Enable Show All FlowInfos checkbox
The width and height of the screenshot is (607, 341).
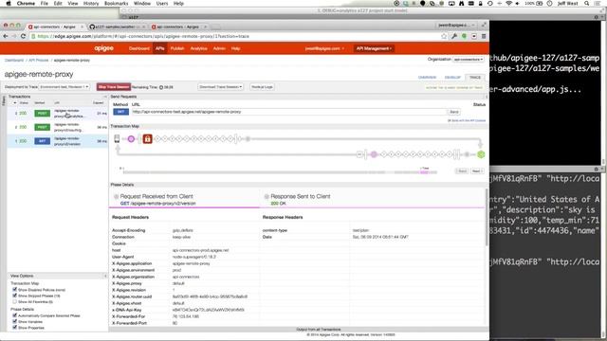[15, 301]
